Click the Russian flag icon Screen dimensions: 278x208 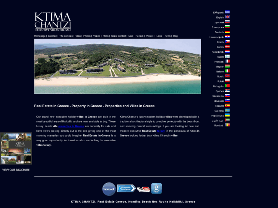click(227, 22)
